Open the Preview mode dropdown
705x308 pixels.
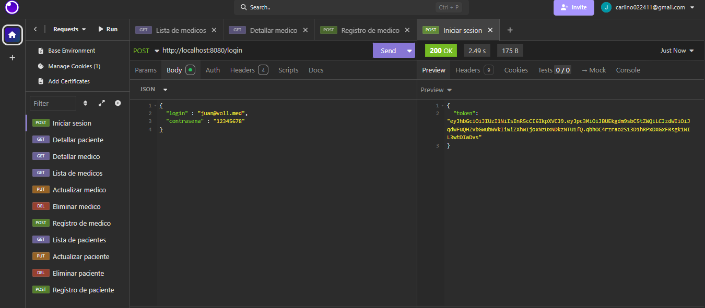[437, 90]
